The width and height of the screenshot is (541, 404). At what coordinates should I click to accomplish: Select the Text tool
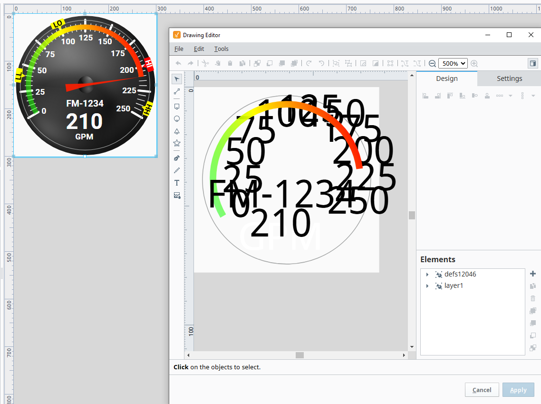tap(177, 183)
